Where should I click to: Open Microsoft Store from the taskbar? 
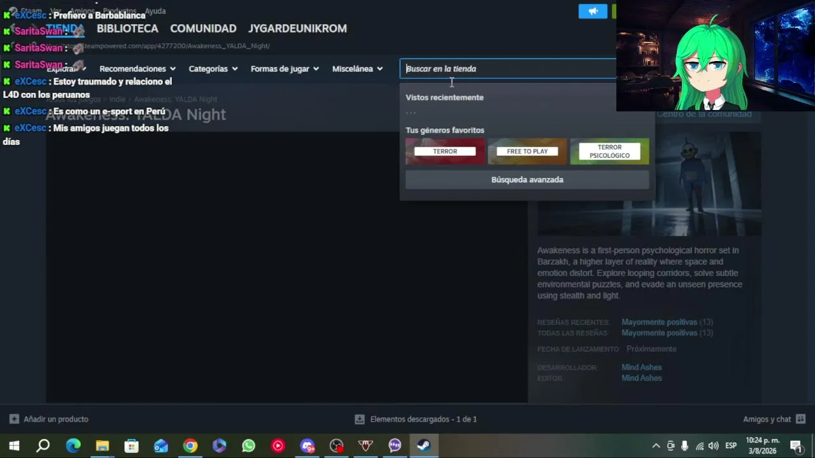click(132, 445)
